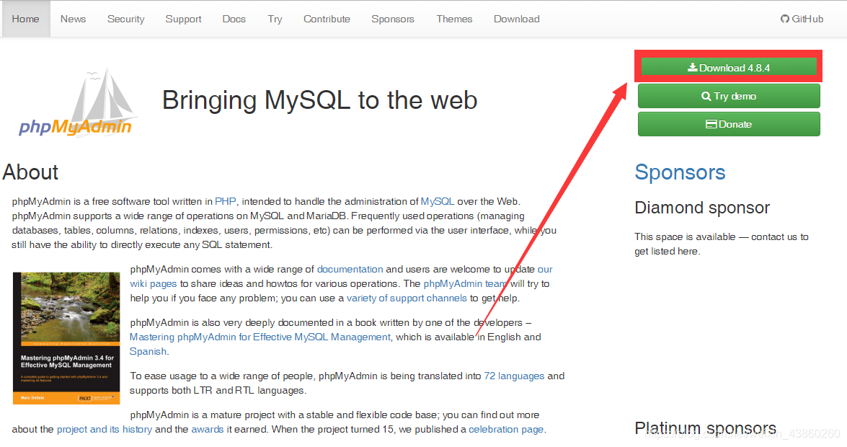Open Mastering phpMyAdmin for Effective MySQL Management link
The image size is (847, 447).
pyautogui.click(x=260, y=337)
